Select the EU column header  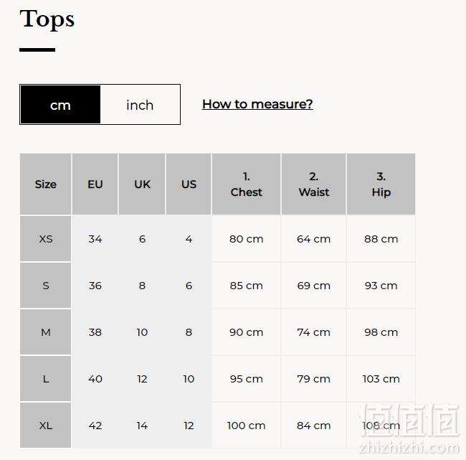tap(95, 184)
